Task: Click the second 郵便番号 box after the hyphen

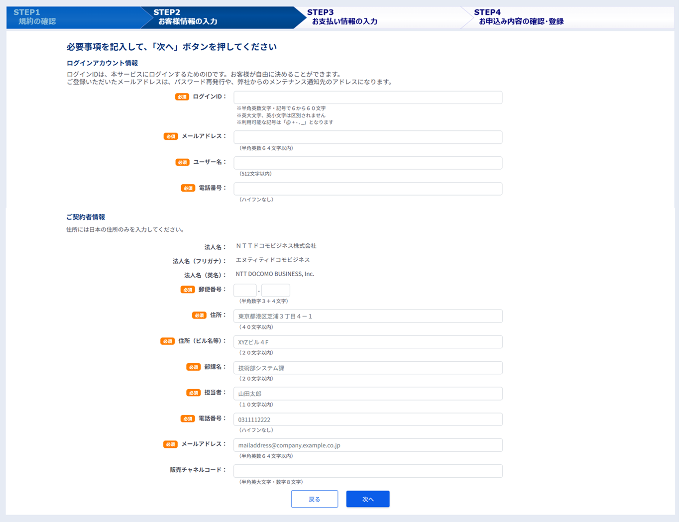Action: click(x=275, y=290)
